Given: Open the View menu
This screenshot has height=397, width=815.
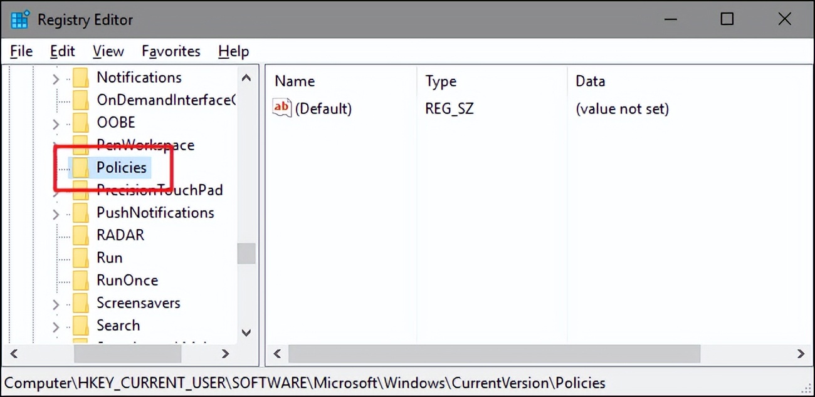Looking at the screenshot, I should pyautogui.click(x=107, y=51).
